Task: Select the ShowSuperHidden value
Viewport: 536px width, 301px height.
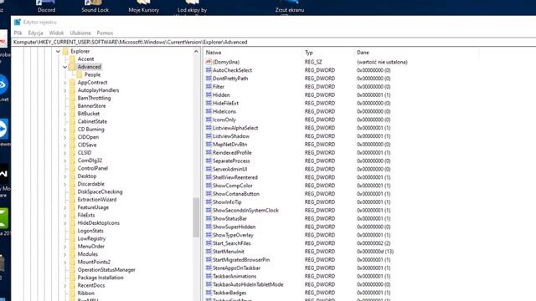Action: click(x=234, y=227)
